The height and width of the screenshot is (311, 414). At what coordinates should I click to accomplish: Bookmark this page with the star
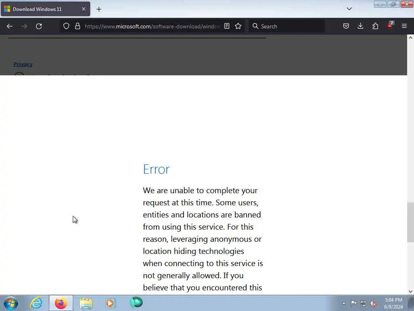coord(238,26)
